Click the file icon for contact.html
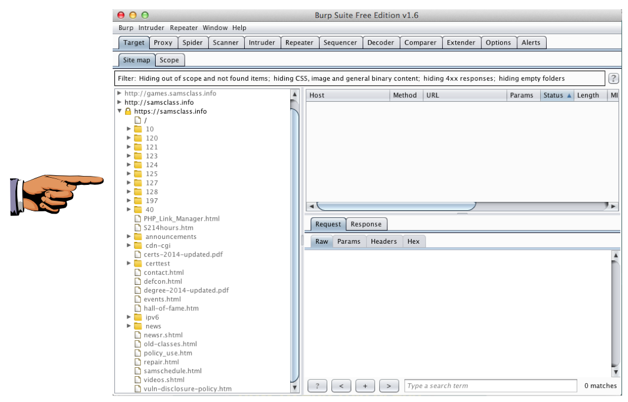The width and height of the screenshot is (628, 402). tap(137, 272)
